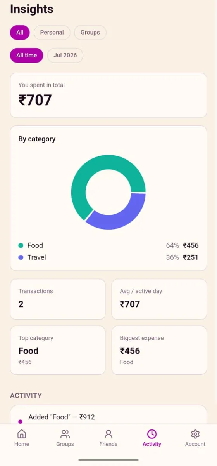217x466 pixels.
Task: Tap the Top category Food card
Action: pyautogui.click(x=58, y=350)
